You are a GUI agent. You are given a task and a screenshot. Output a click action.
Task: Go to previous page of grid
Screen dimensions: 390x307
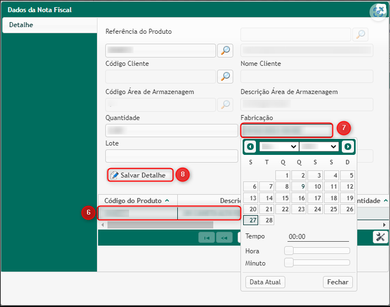224,237
